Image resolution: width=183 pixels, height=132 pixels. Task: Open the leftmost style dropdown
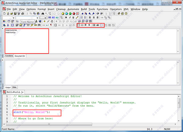[13, 18]
